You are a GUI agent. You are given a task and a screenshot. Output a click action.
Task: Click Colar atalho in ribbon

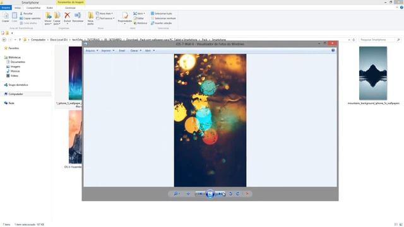pos(28,23)
